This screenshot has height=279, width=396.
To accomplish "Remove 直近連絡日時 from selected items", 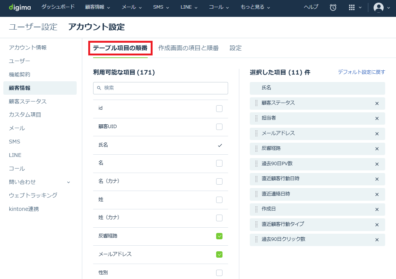I will click(x=377, y=194).
